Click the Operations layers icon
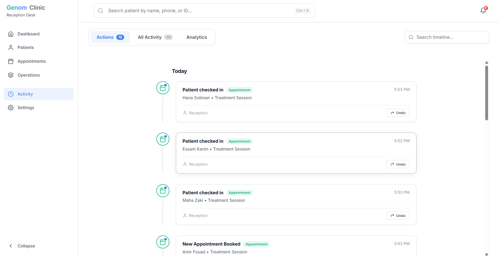Viewport: 499px width, 256px height. 11,75
